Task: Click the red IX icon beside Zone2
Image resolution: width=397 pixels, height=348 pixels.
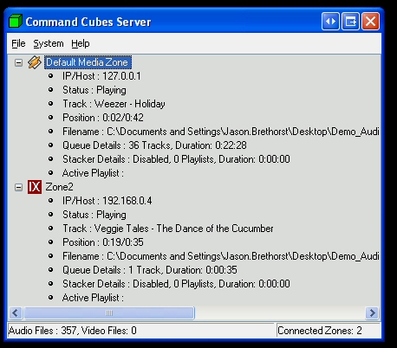Action: (x=35, y=187)
